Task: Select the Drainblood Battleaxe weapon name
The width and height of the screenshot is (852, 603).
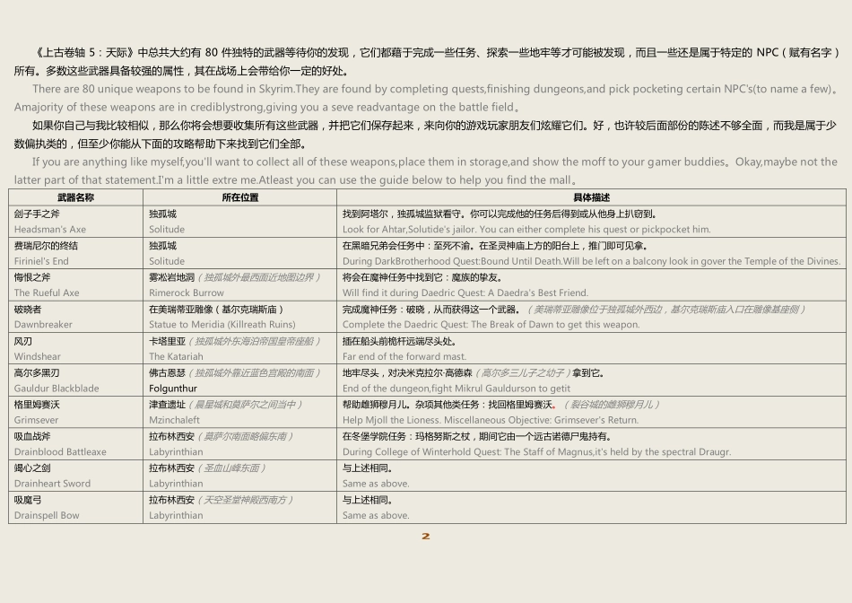Action: pyautogui.click(x=60, y=452)
